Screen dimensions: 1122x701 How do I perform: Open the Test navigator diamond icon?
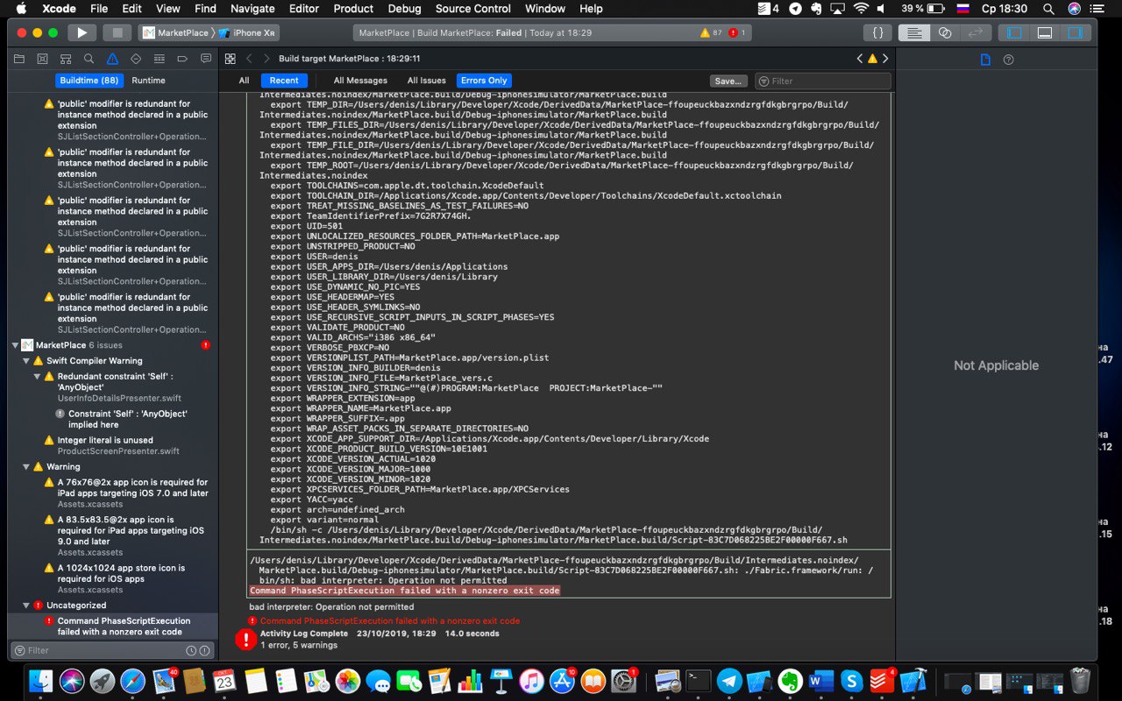pos(136,59)
